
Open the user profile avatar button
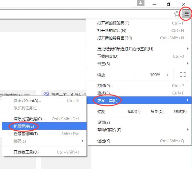point(141,3)
